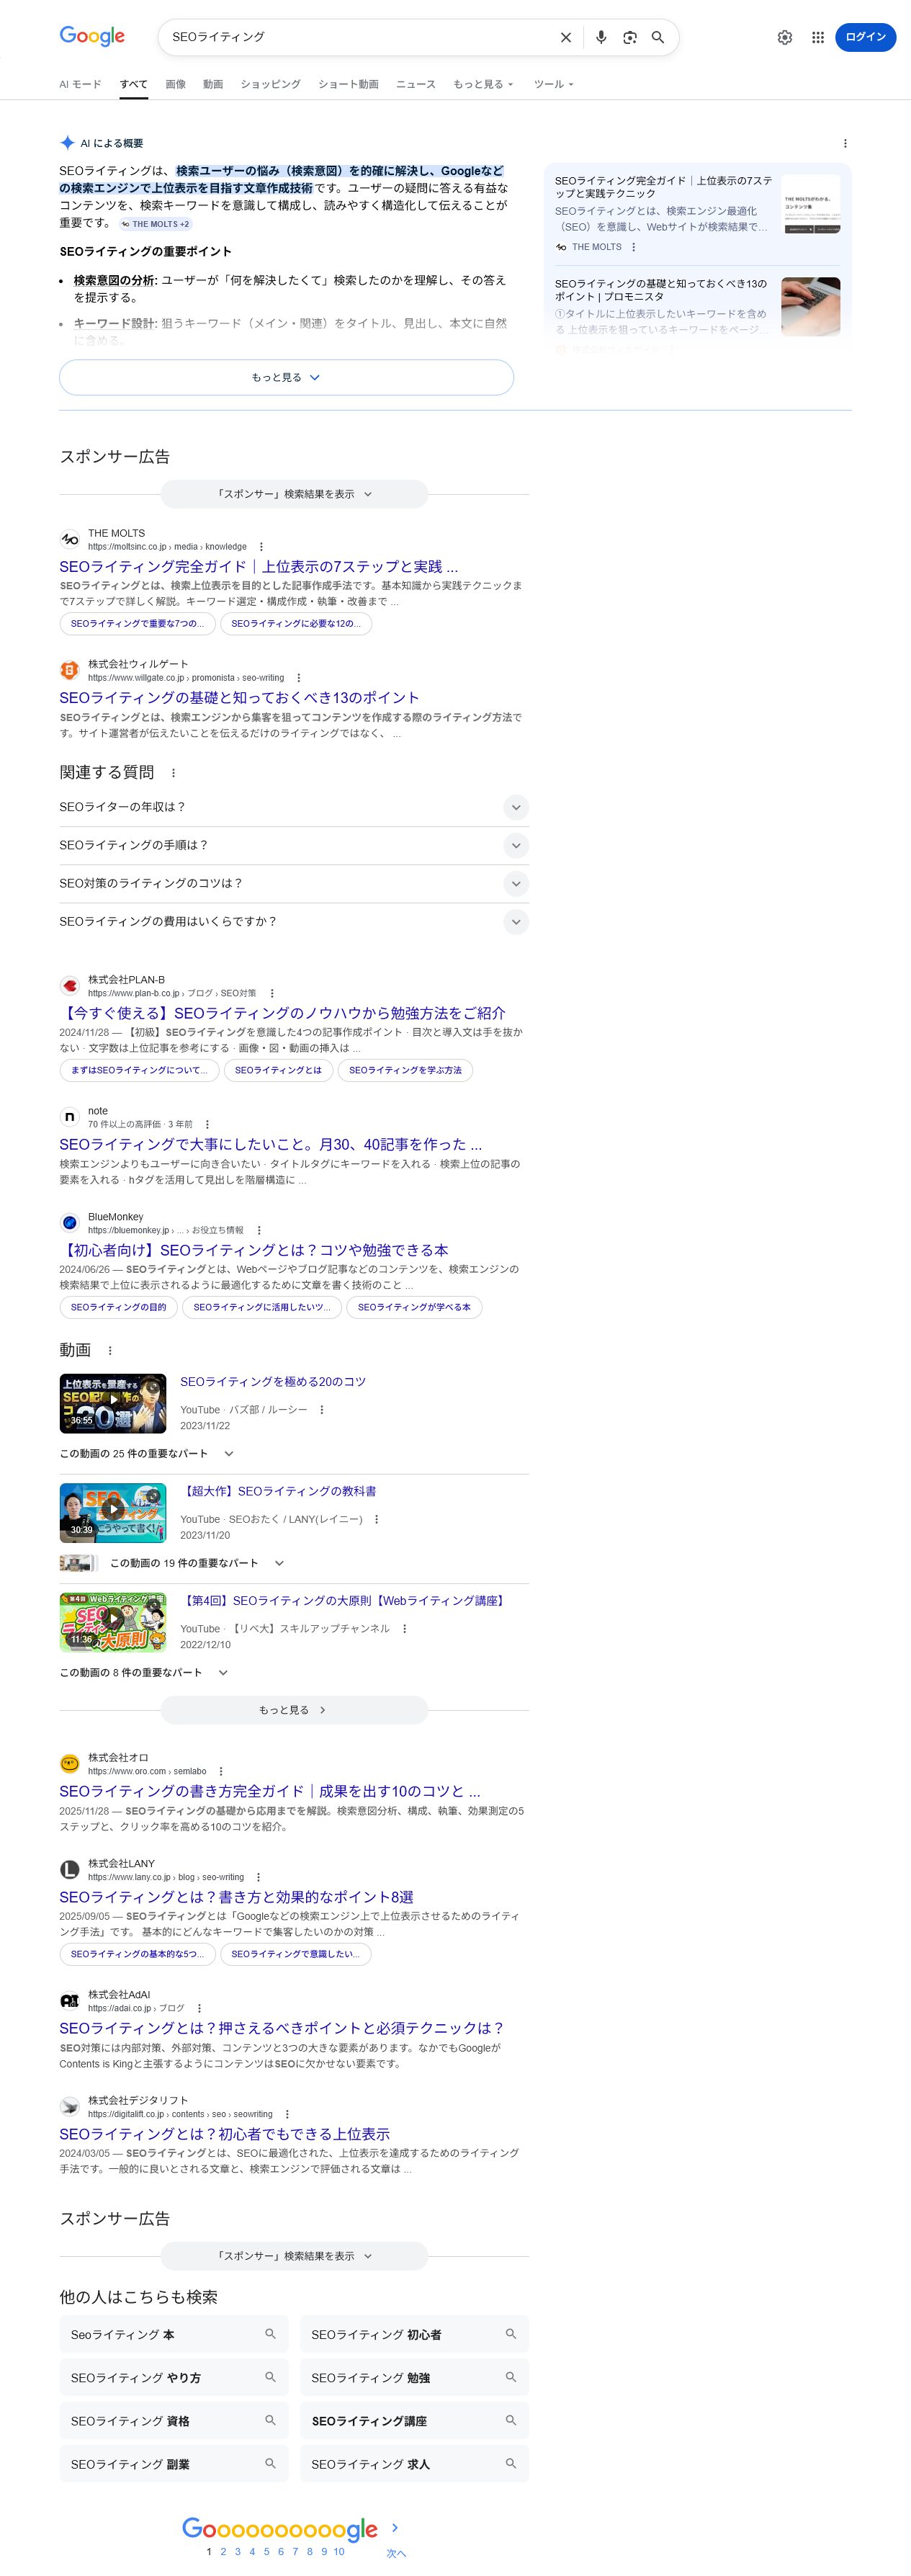911x2576 pixels.
Task: Expand first 「スポンサー」検索結果を表示 toggle
Action: click(294, 494)
